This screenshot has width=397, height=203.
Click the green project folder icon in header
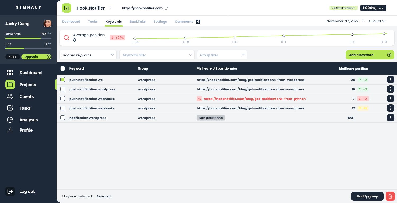click(67, 8)
